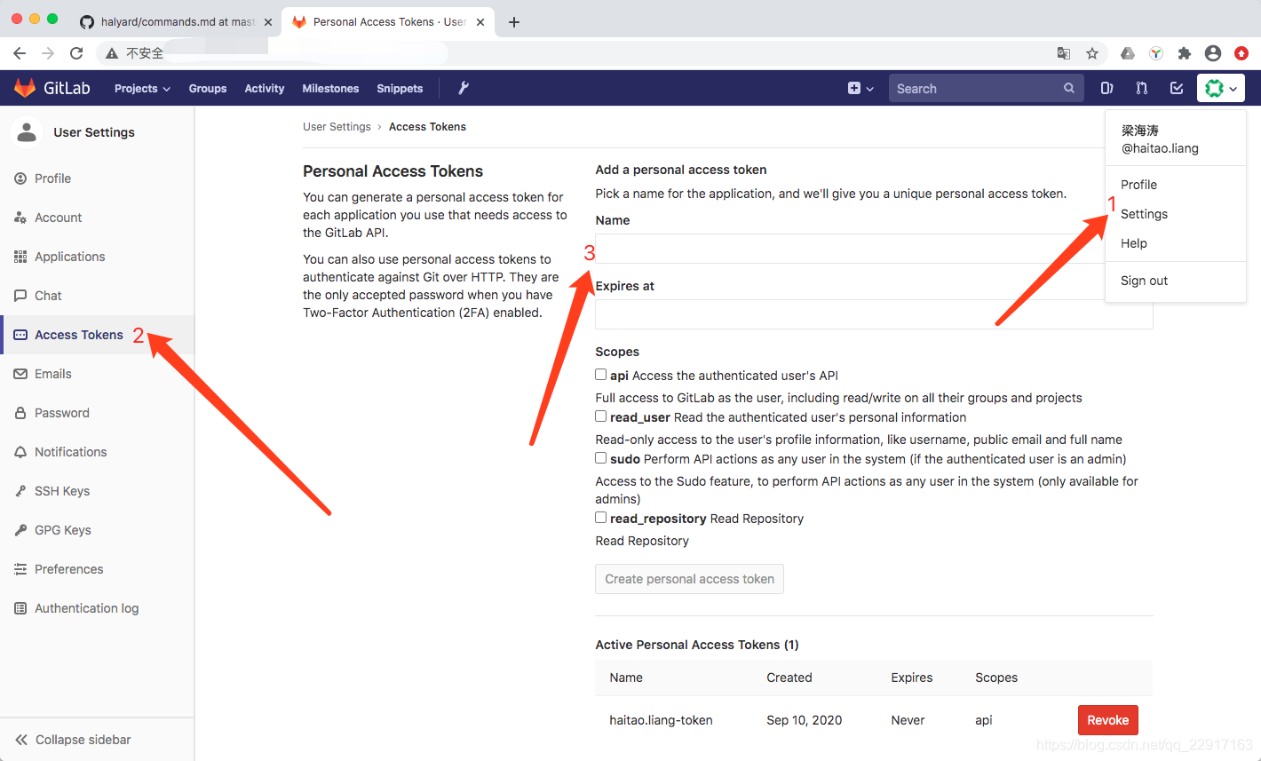Open the admin area wrench icon
The image size is (1261, 761).
[464, 88]
